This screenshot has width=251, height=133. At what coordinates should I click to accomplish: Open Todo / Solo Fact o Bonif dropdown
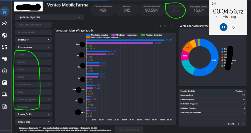tap(33, 25)
